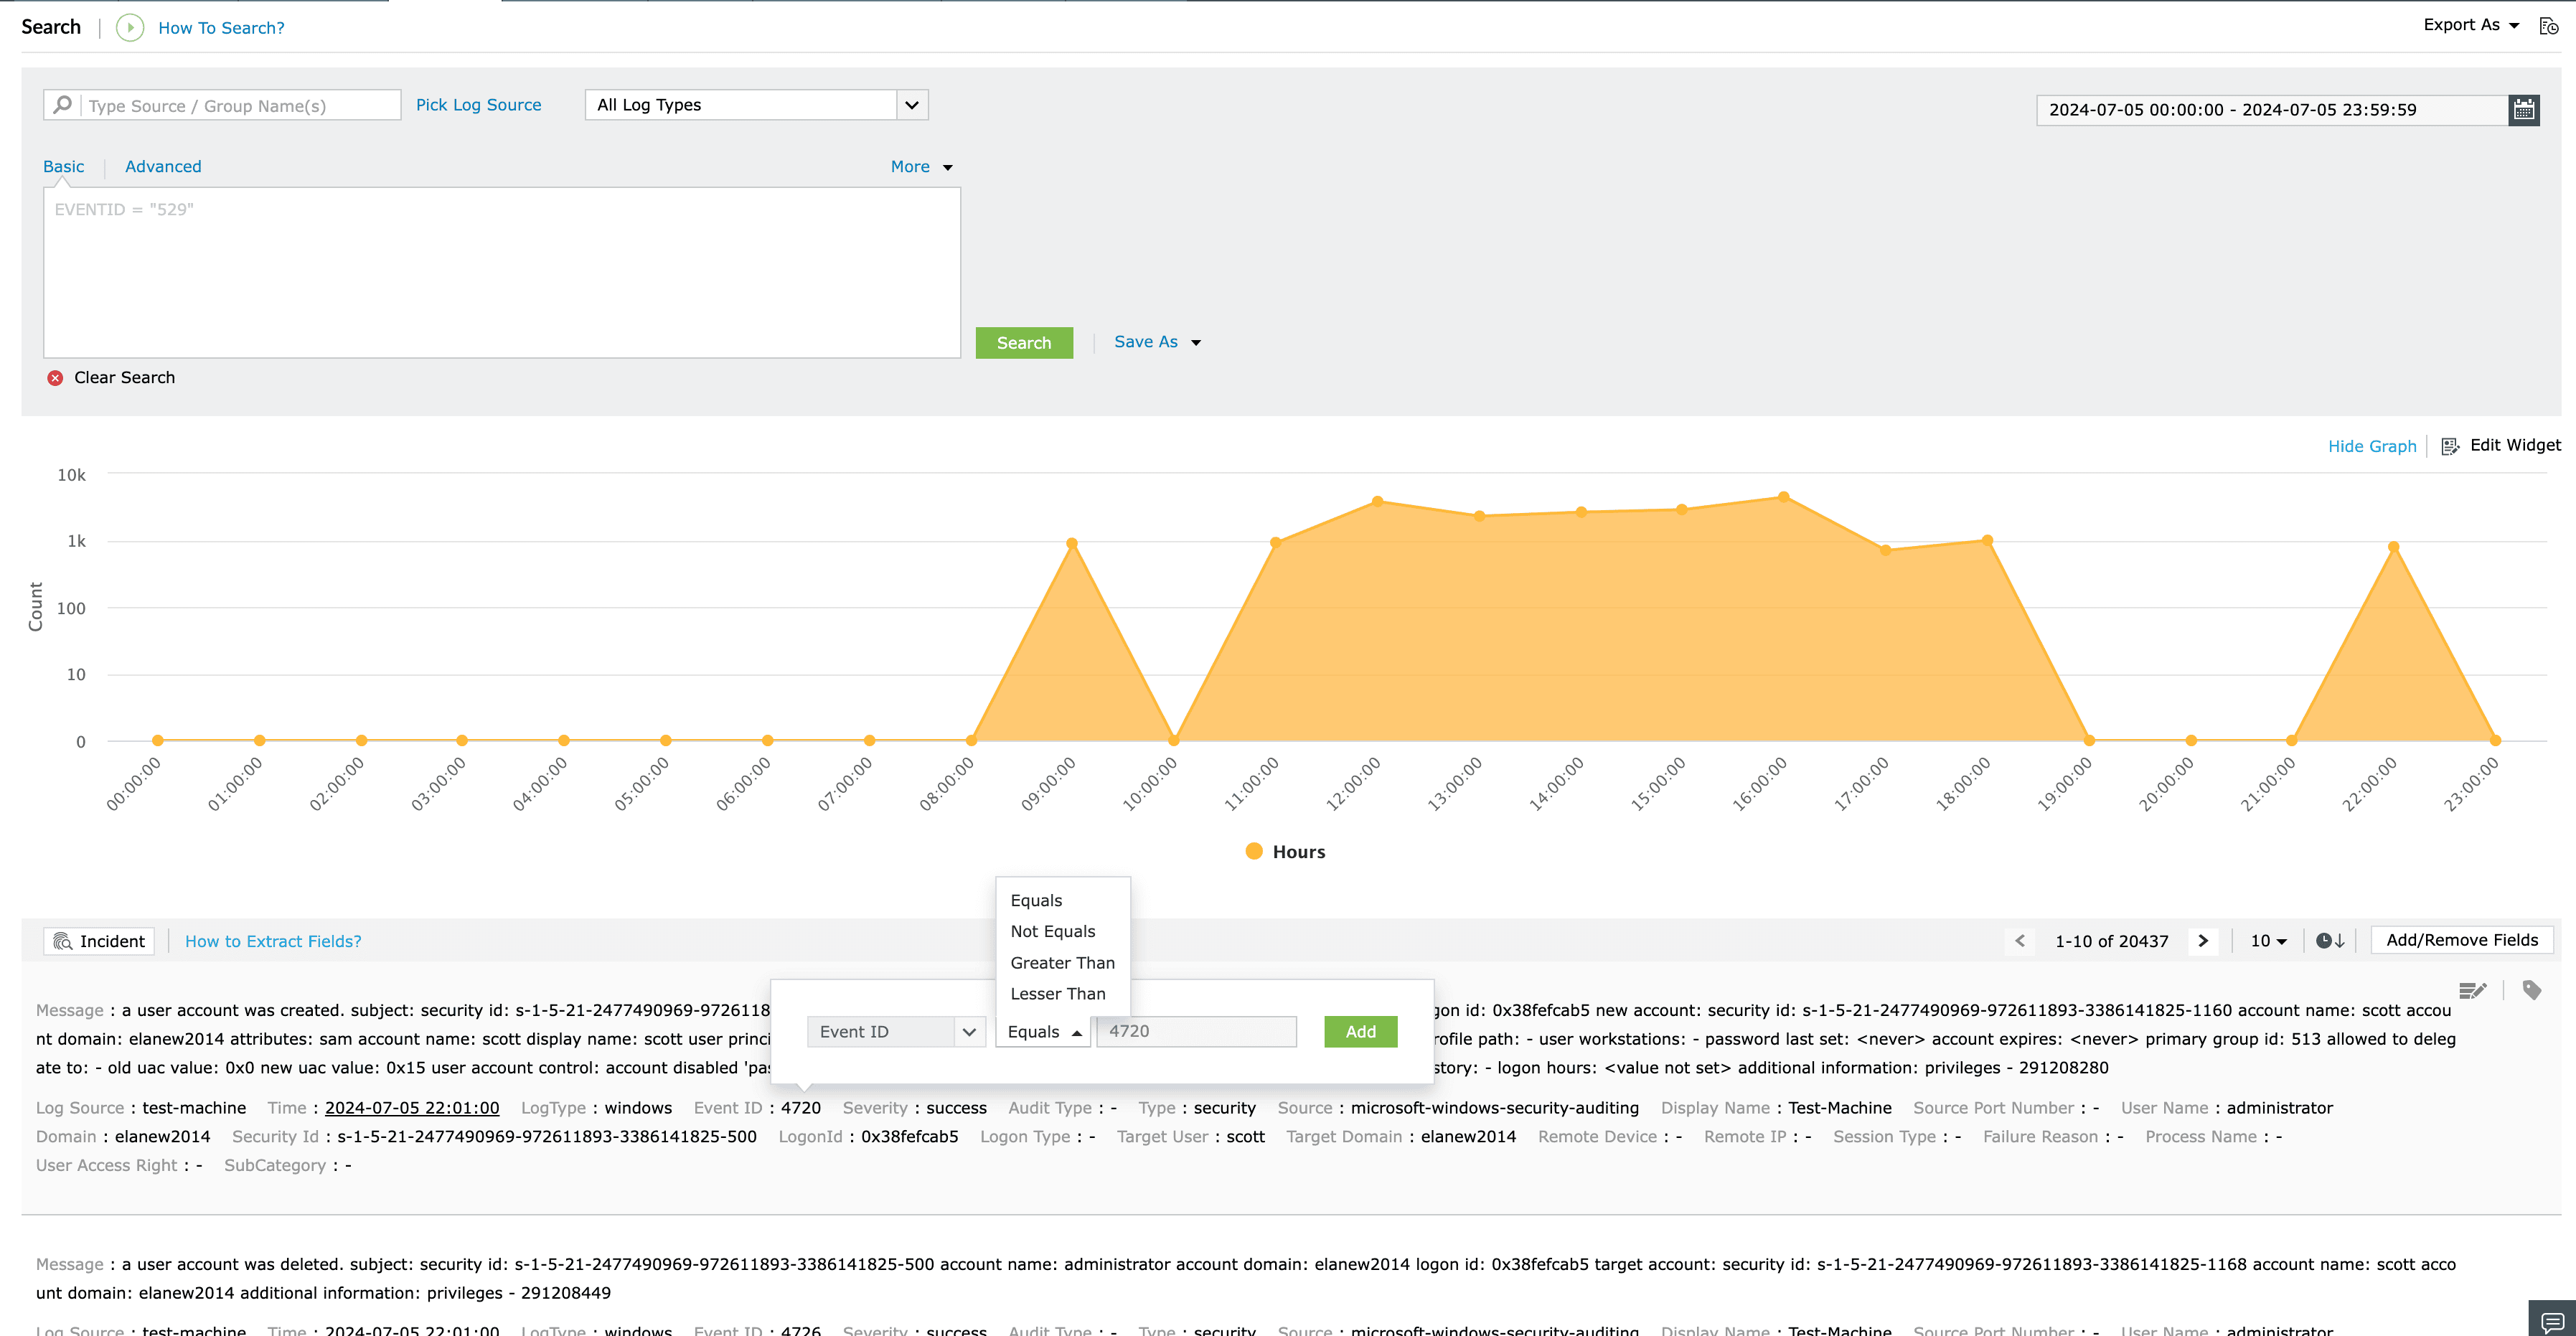This screenshot has width=2576, height=1336.
Task: Select Not Equals from operator list
Action: (x=1052, y=931)
